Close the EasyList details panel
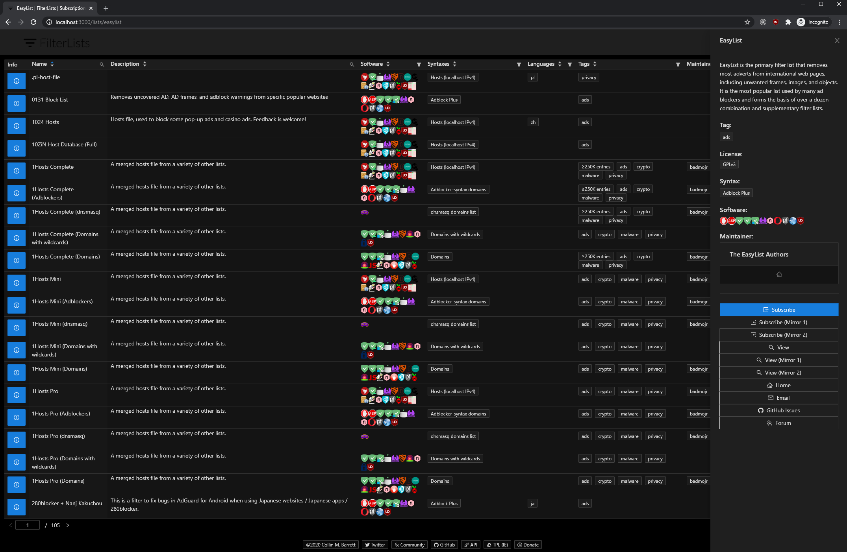847x552 pixels. coord(837,41)
